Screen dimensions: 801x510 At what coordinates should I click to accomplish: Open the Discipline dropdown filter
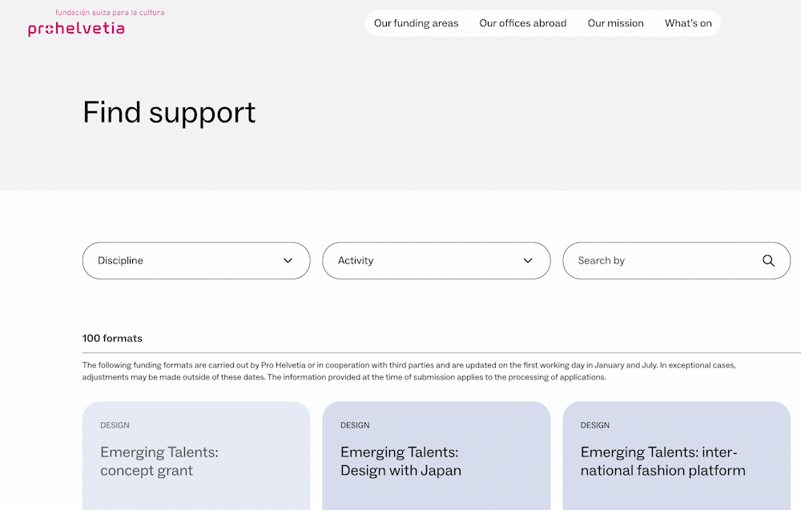pyautogui.click(x=195, y=260)
